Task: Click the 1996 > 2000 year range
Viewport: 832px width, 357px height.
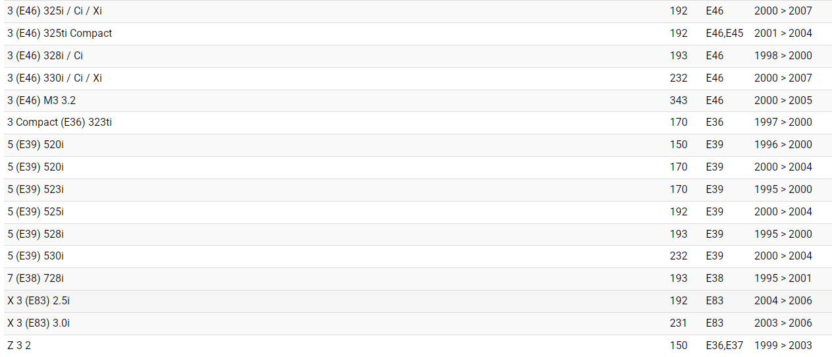Action: coord(783,145)
